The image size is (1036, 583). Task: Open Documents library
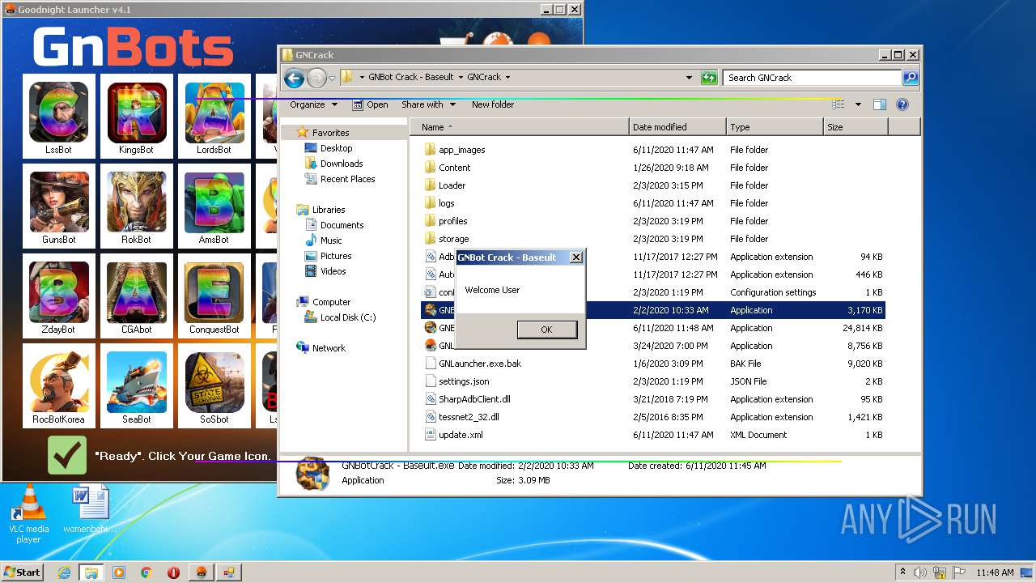334,225
